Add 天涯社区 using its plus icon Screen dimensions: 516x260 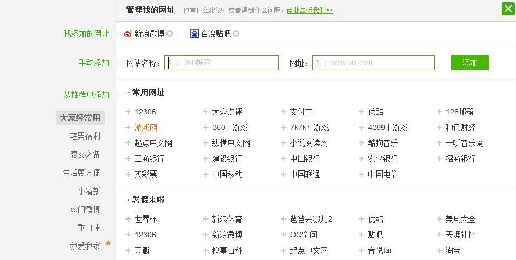439,235
